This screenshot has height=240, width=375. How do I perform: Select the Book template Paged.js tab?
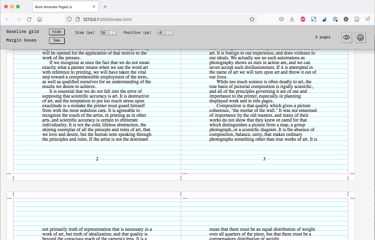[65, 7]
